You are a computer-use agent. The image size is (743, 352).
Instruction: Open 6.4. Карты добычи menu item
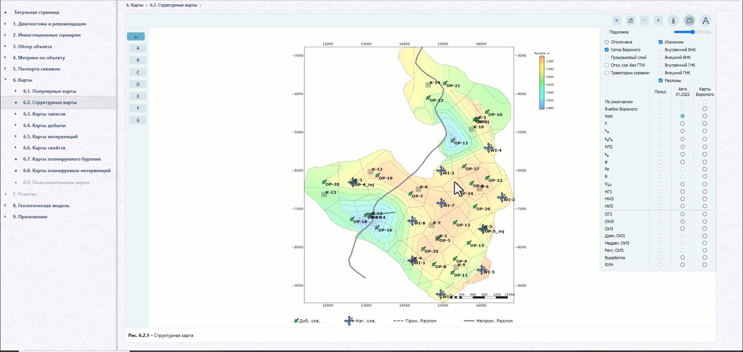point(44,125)
